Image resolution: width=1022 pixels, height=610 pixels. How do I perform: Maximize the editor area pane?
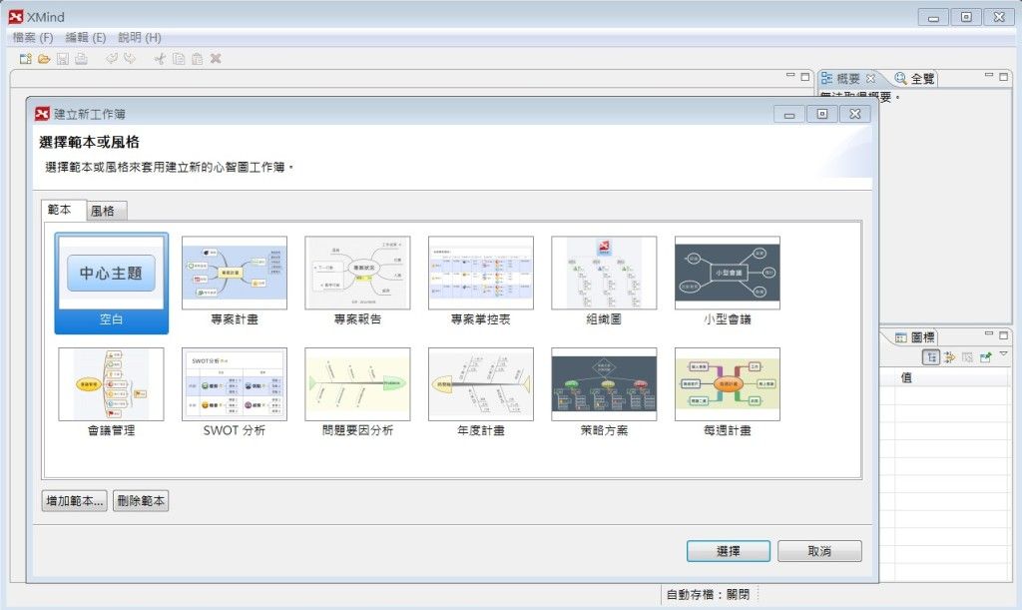pyautogui.click(x=805, y=76)
